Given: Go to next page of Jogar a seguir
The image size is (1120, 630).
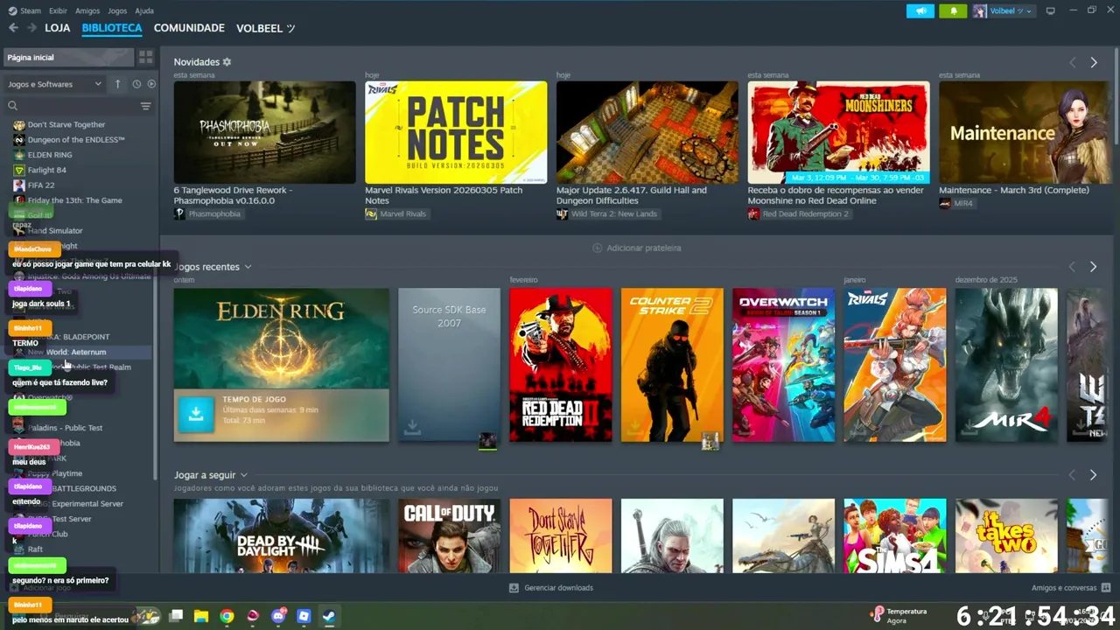Looking at the screenshot, I should pyautogui.click(x=1093, y=475).
